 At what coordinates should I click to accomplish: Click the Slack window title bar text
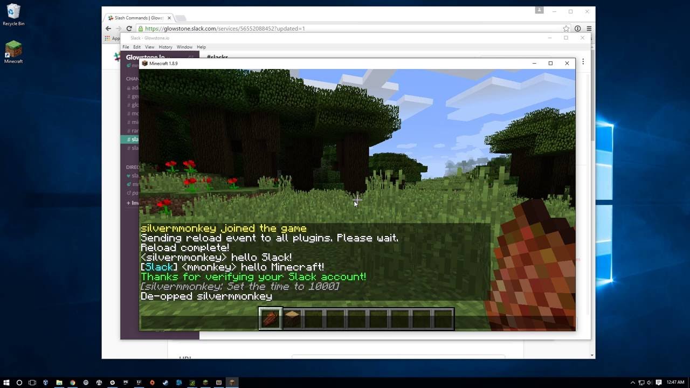point(150,38)
